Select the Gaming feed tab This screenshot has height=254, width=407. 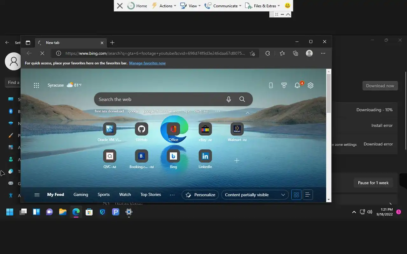[x=81, y=195]
